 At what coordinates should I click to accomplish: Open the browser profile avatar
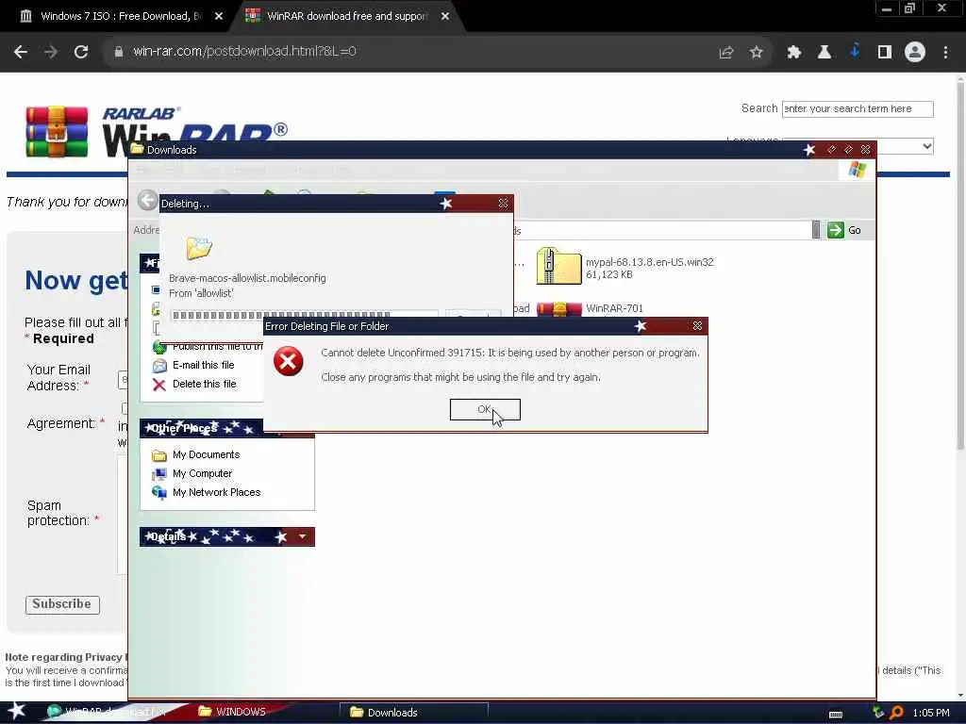915,52
